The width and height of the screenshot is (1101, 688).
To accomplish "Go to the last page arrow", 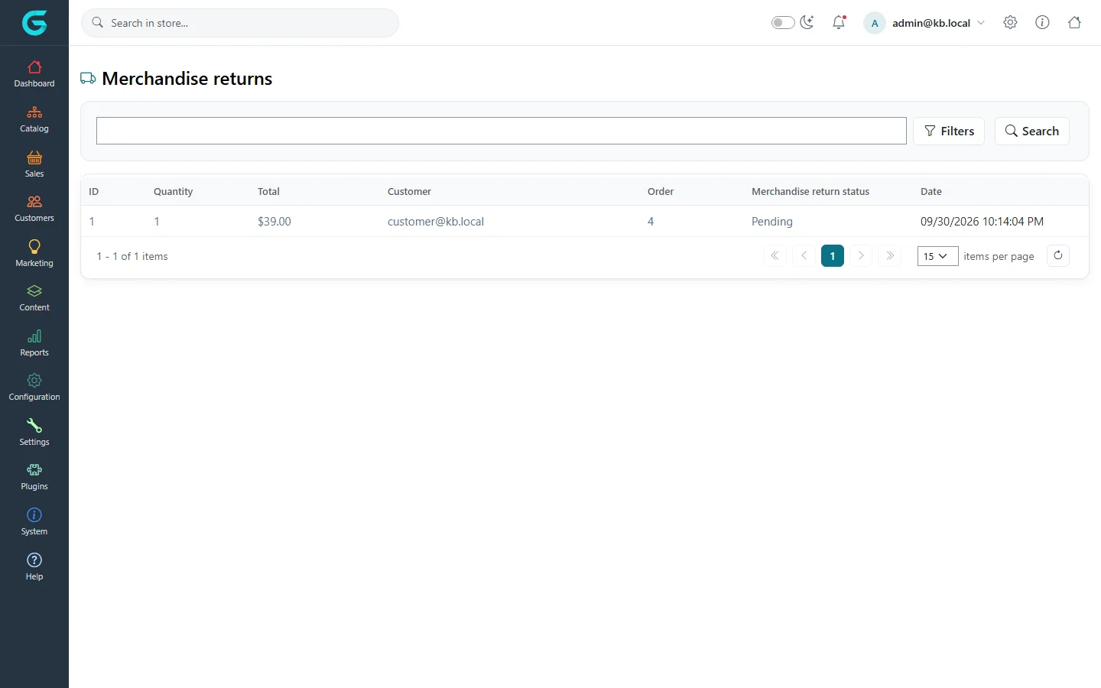I will pos(890,255).
